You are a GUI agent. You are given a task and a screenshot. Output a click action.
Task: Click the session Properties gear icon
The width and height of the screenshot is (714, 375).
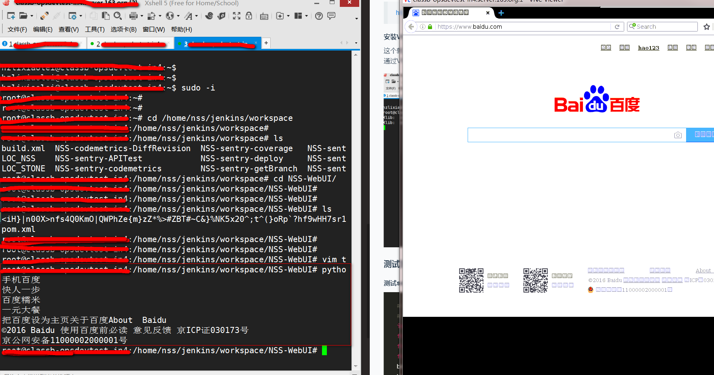(72, 16)
